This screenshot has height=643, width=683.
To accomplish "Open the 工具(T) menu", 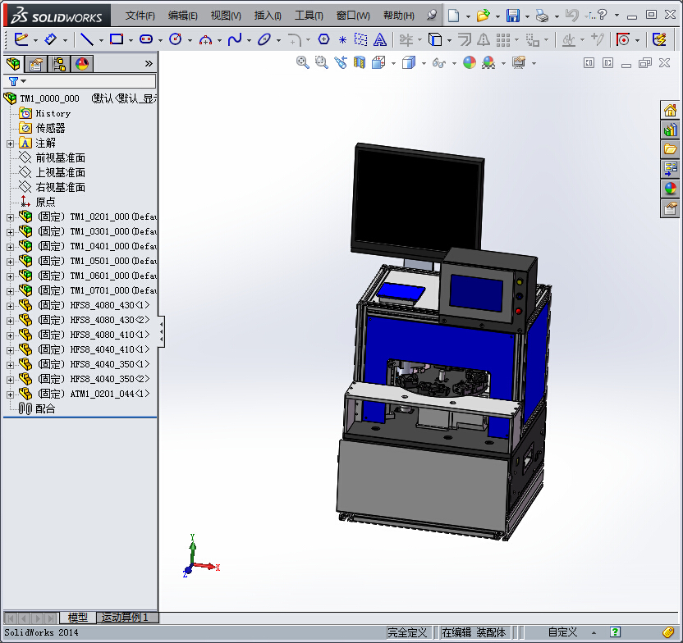I will [x=309, y=16].
